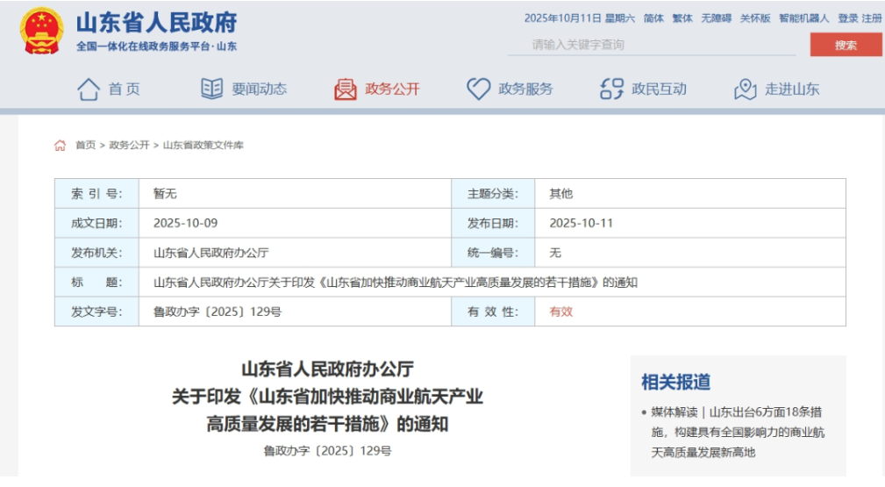
Task: Open the 政务服务 navigation menu
Action: (525, 89)
